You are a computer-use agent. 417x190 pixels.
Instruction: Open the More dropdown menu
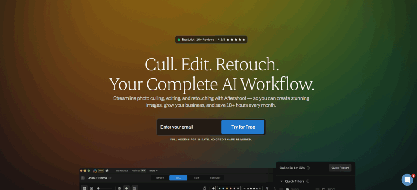(154, 170)
